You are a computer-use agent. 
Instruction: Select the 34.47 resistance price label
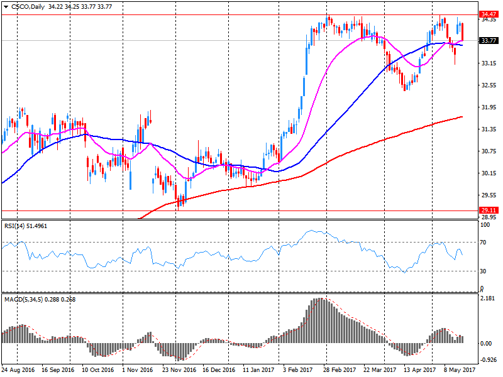click(x=489, y=14)
